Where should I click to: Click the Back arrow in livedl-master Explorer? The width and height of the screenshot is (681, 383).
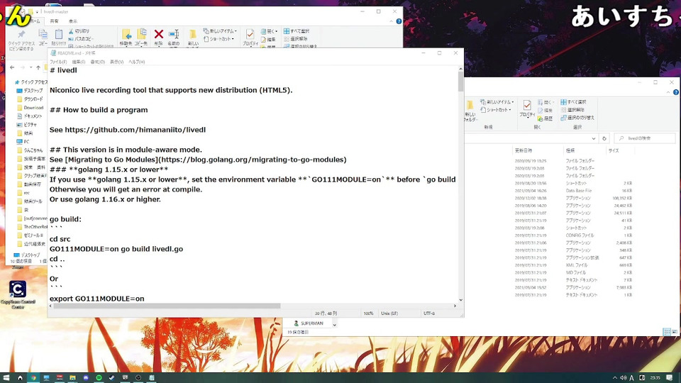click(12, 67)
